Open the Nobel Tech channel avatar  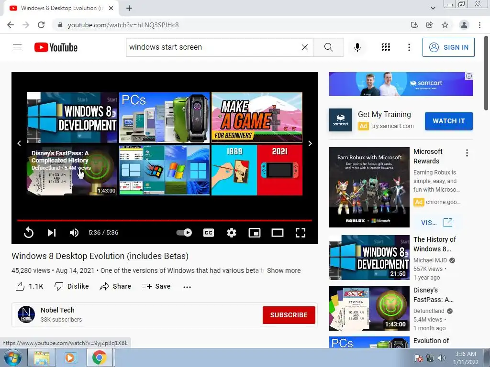(x=26, y=314)
